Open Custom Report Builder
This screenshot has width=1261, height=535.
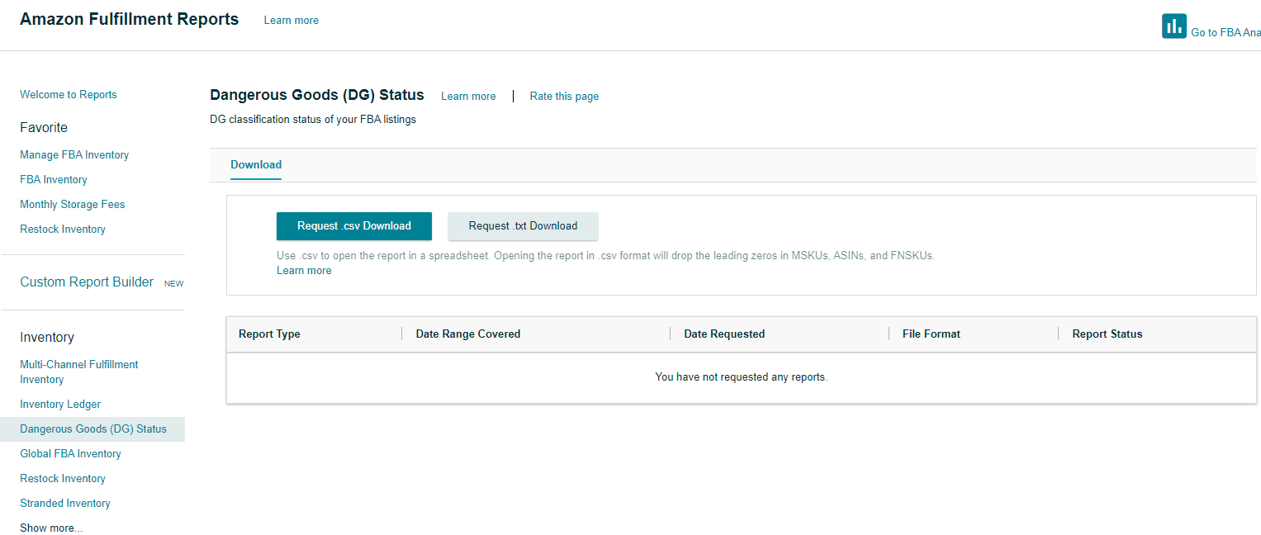pyautogui.click(x=87, y=282)
